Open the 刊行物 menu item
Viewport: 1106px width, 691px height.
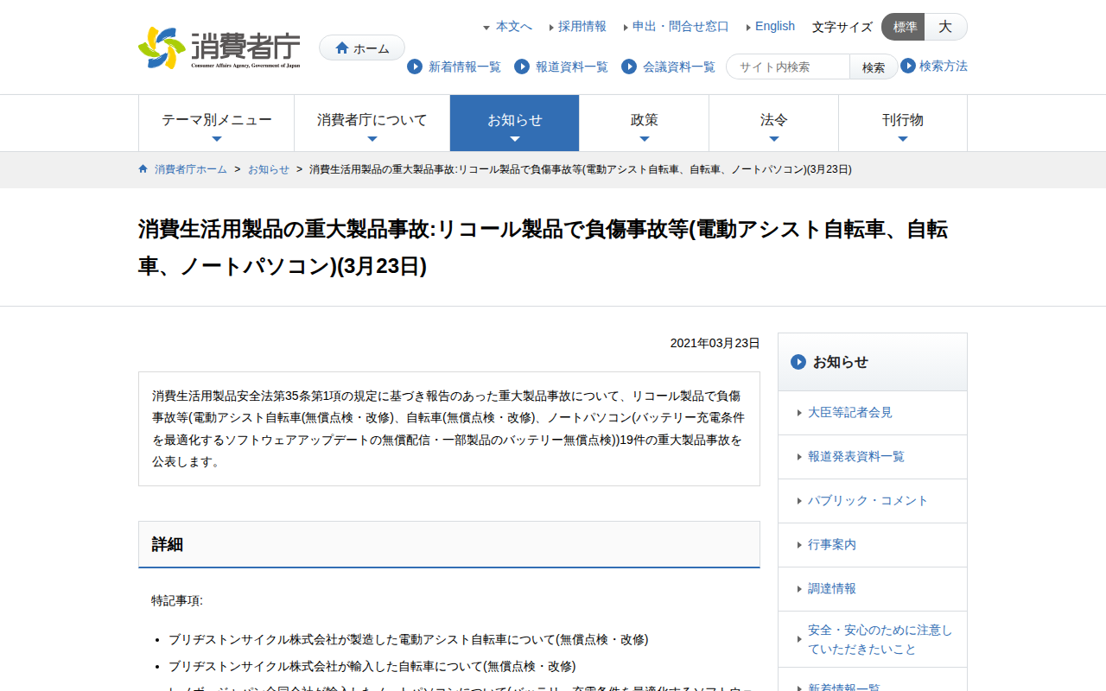coord(902,122)
